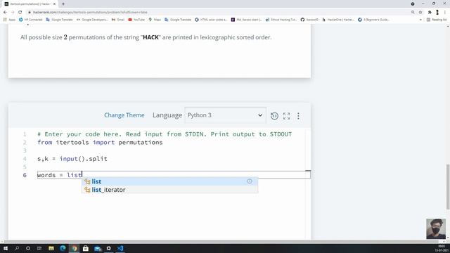This screenshot has width=450, height=253.
Task: Toggle fullscreen editor mode icon
Action: [x=286, y=116]
